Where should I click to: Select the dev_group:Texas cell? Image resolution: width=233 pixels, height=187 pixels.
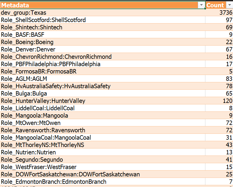[103, 13]
